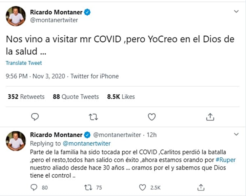The image size is (246, 196).
Task: Like the main tweet with heart icon
Action: click(152, 117)
